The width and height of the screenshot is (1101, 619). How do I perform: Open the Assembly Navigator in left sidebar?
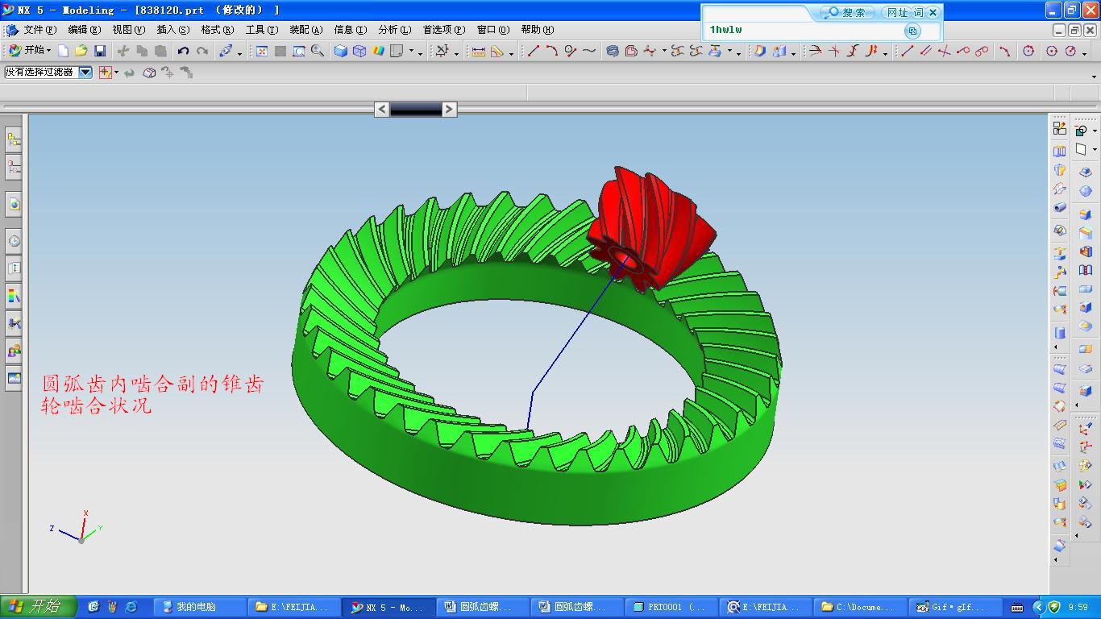[14, 139]
